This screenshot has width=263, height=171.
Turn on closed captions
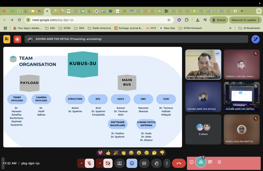[x=144, y=163]
